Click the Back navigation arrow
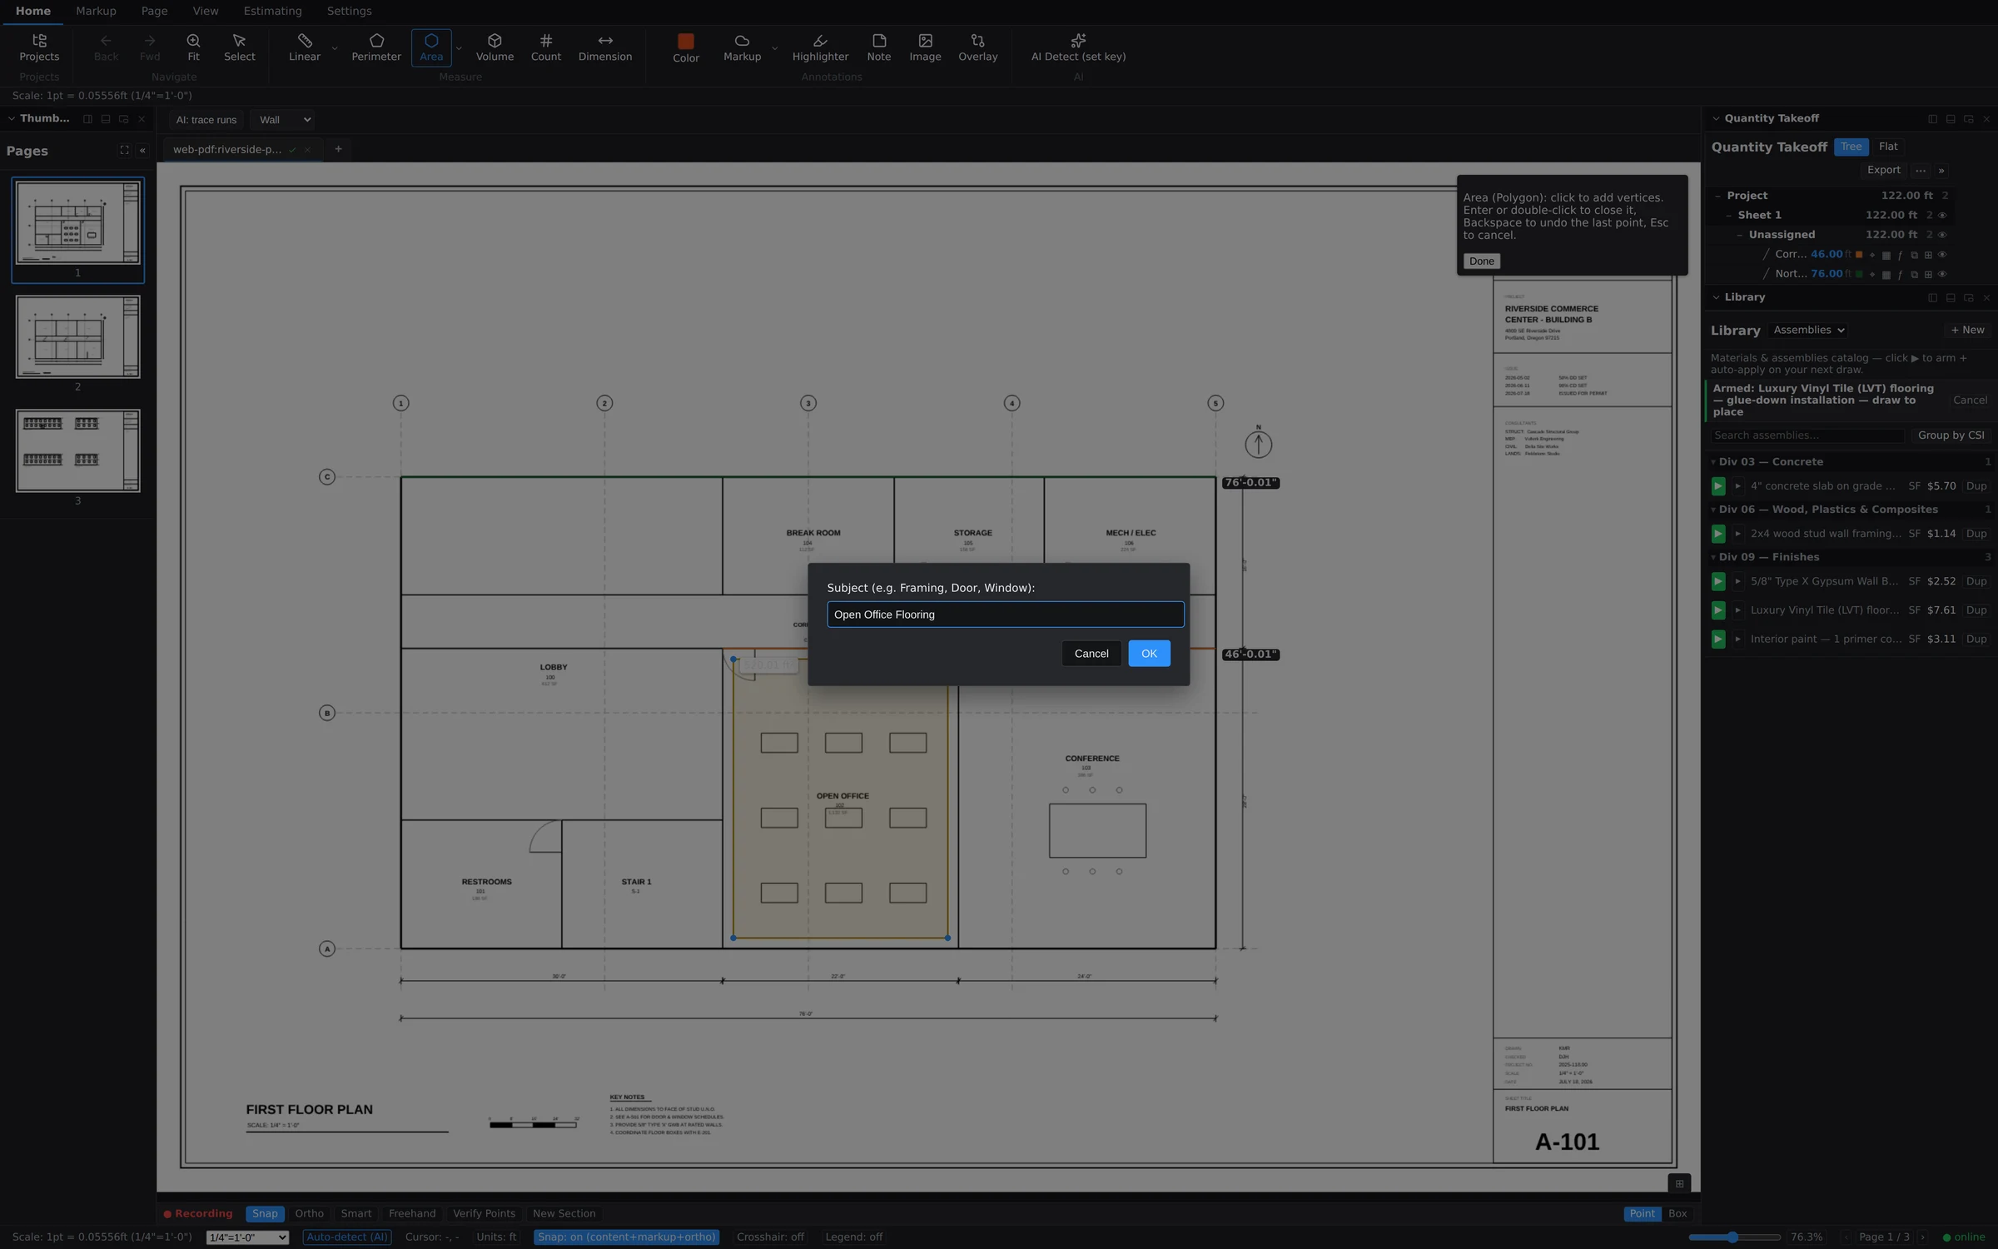This screenshot has height=1249, width=1998. click(106, 47)
